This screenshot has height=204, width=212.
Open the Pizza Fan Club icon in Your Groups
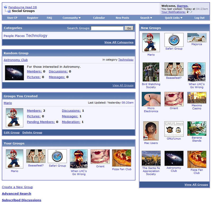121,158
